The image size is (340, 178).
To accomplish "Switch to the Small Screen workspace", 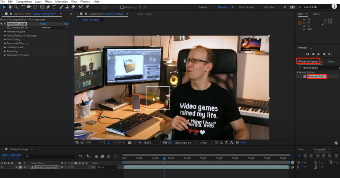I will (246, 7).
